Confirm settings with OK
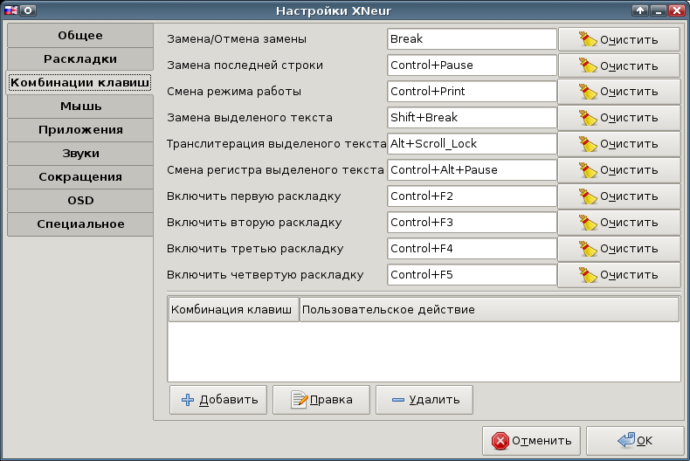This screenshot has width=690, height=461. (635, 441)
